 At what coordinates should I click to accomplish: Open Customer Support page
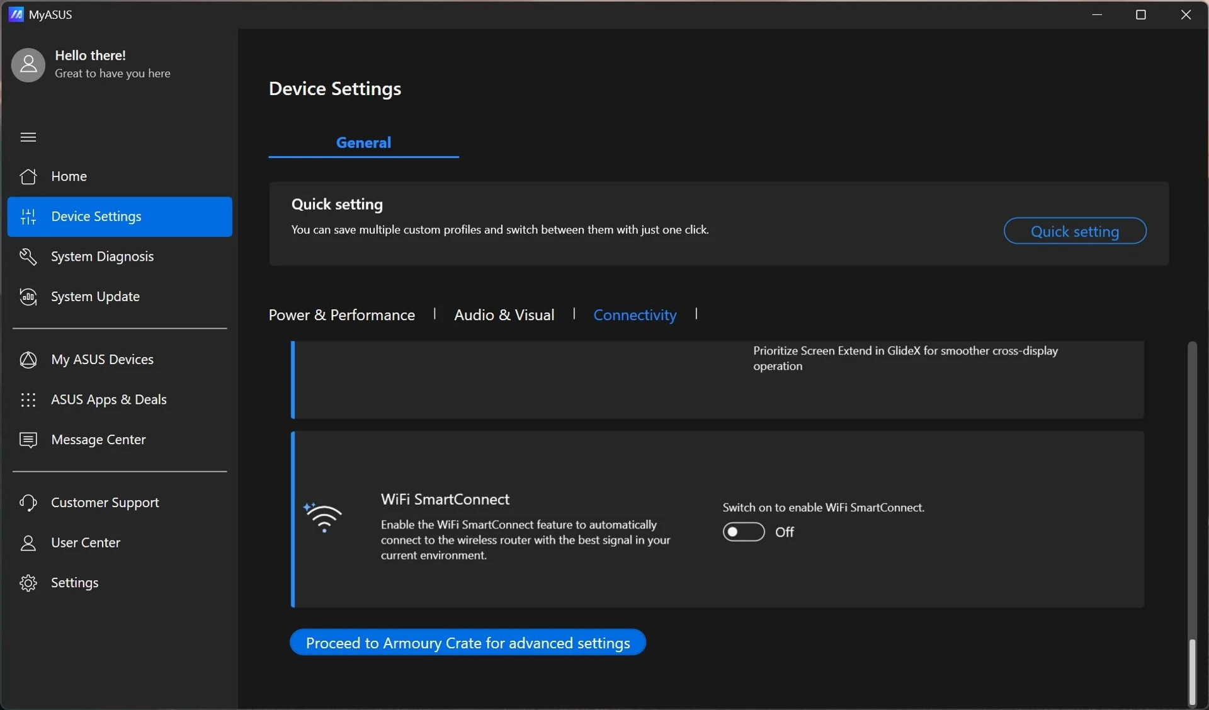tap(120, 503)
